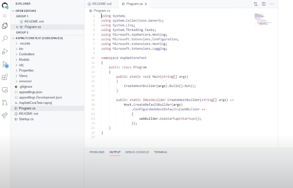This screenshot has width=293, height=188.
Task: Open the Search view icon
Action: pyautogui.click(x=5, y=38)
